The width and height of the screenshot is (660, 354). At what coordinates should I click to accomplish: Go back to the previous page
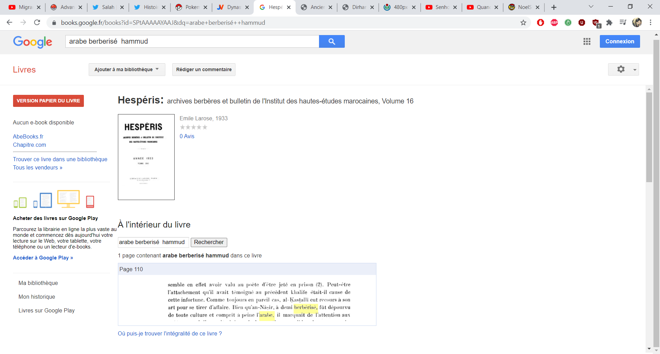tap(10, 23)
